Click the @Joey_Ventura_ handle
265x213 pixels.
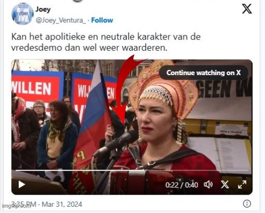tap(61, 20)
